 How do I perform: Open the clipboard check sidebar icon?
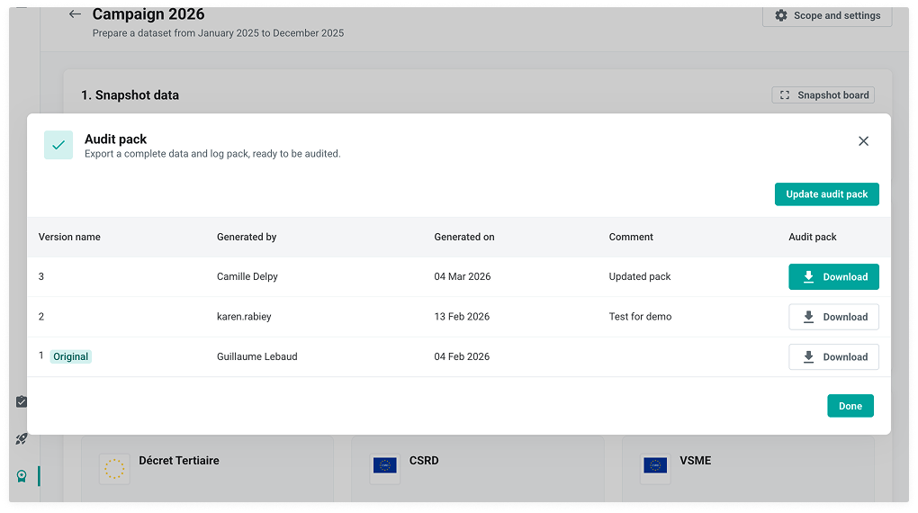click(22, 401)
